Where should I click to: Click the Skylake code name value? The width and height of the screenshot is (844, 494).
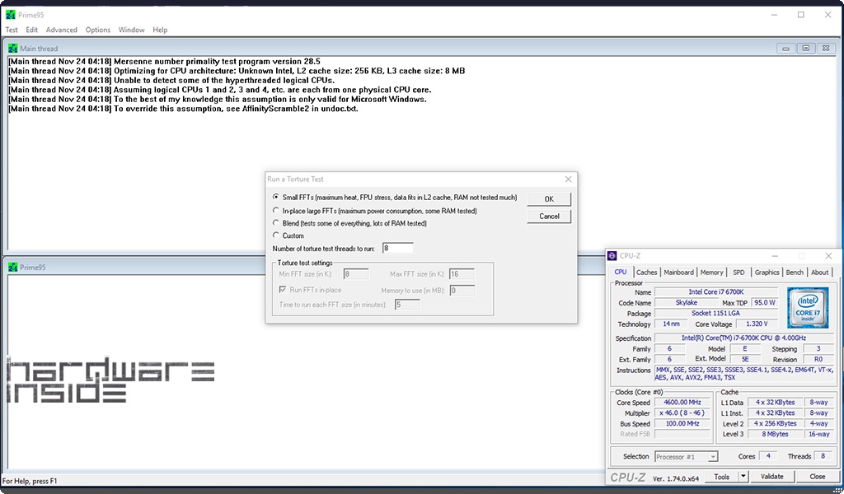(x=687, y=303)
